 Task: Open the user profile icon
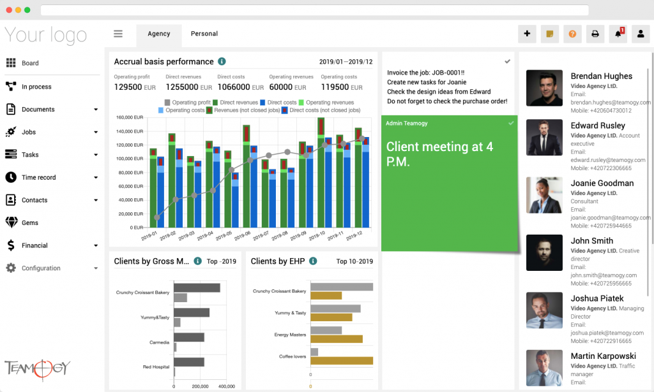point(641,34)
